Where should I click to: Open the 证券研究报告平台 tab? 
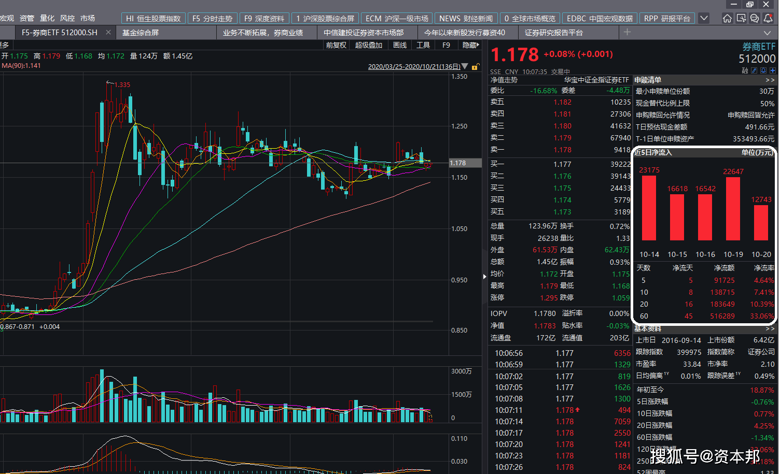pos(554,33)
